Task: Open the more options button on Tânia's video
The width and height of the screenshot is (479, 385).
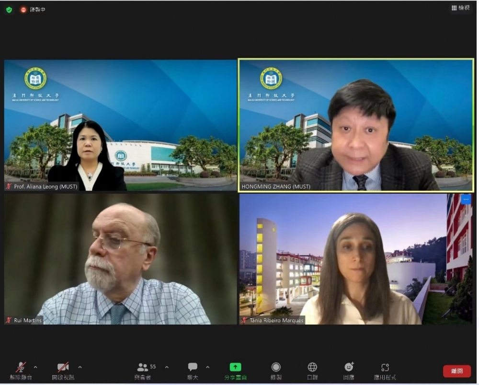Action: (466, 199)
